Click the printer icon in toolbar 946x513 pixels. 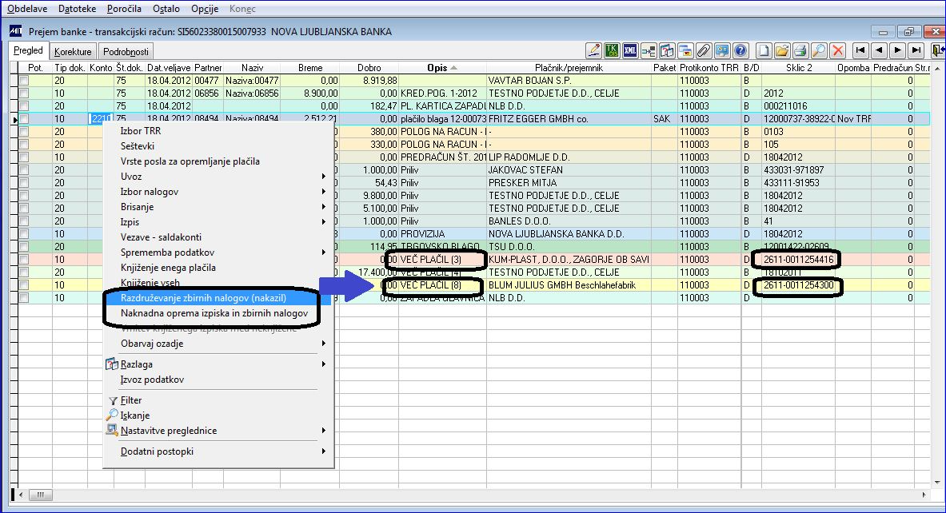800,50
